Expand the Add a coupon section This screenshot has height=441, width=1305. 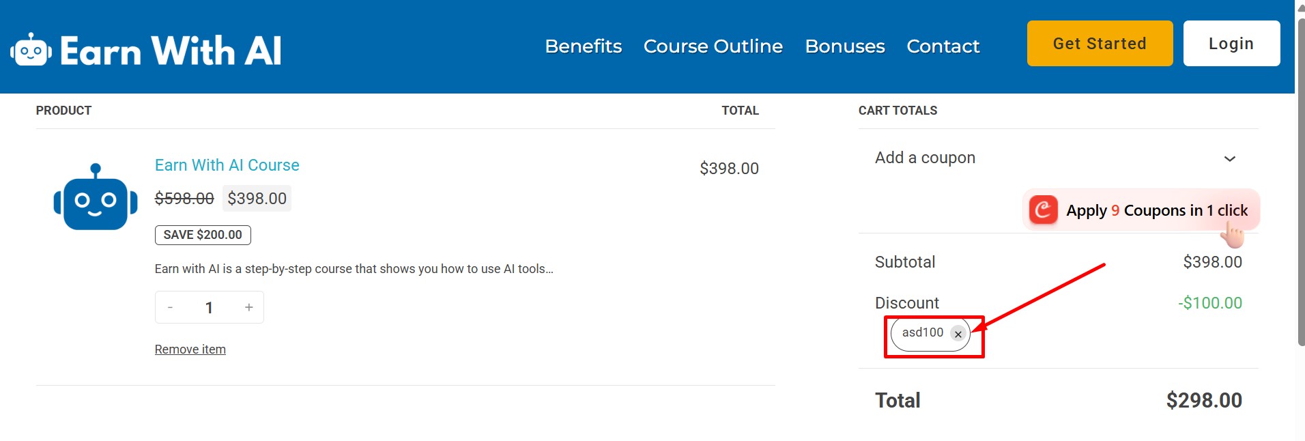pyautogui.click(x=925, y=158)
